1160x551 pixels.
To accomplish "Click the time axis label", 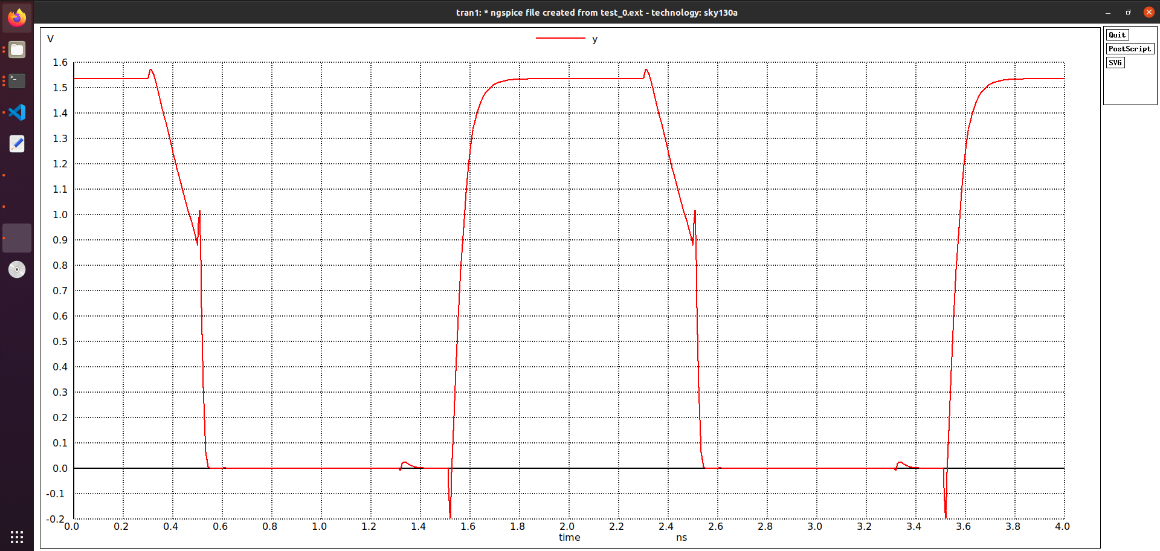I will 569,537.
